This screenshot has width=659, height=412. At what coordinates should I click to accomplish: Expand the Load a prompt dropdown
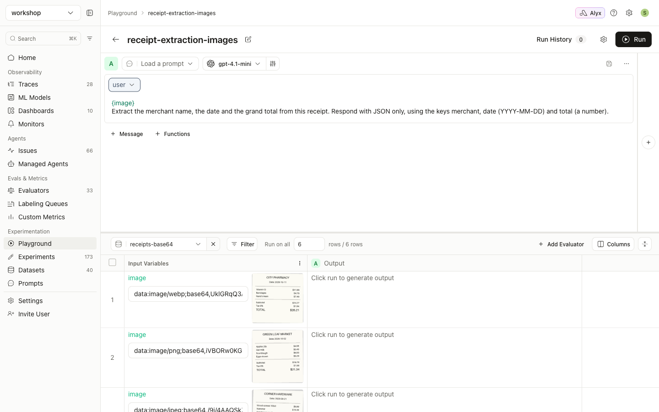click(x=161, y=64)
